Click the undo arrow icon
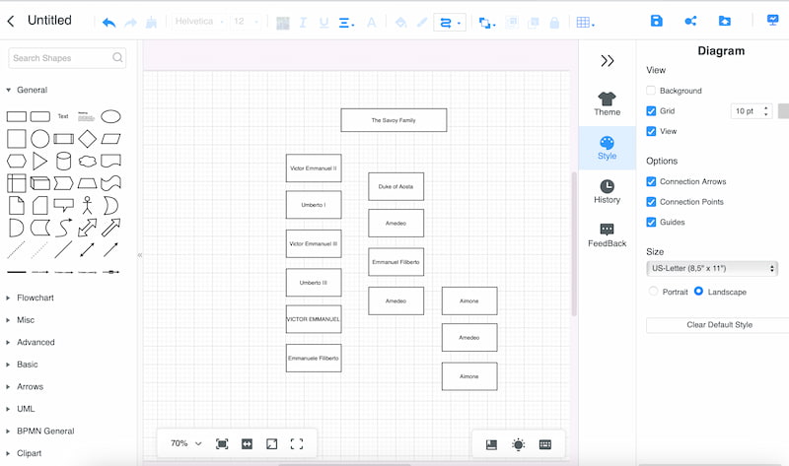 click(x=108, y=22)
